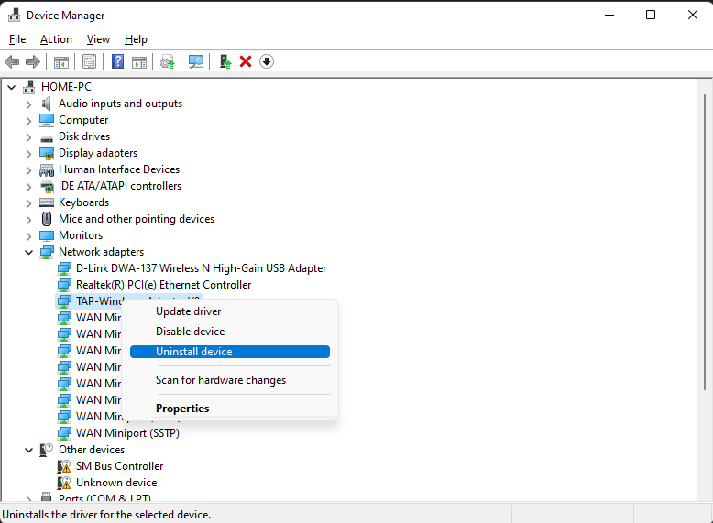Open the View menu
The width and height of the screenshot is (713, 523).
98,39
